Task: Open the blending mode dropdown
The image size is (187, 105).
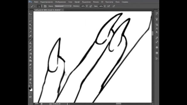Action: coord(63,6)
